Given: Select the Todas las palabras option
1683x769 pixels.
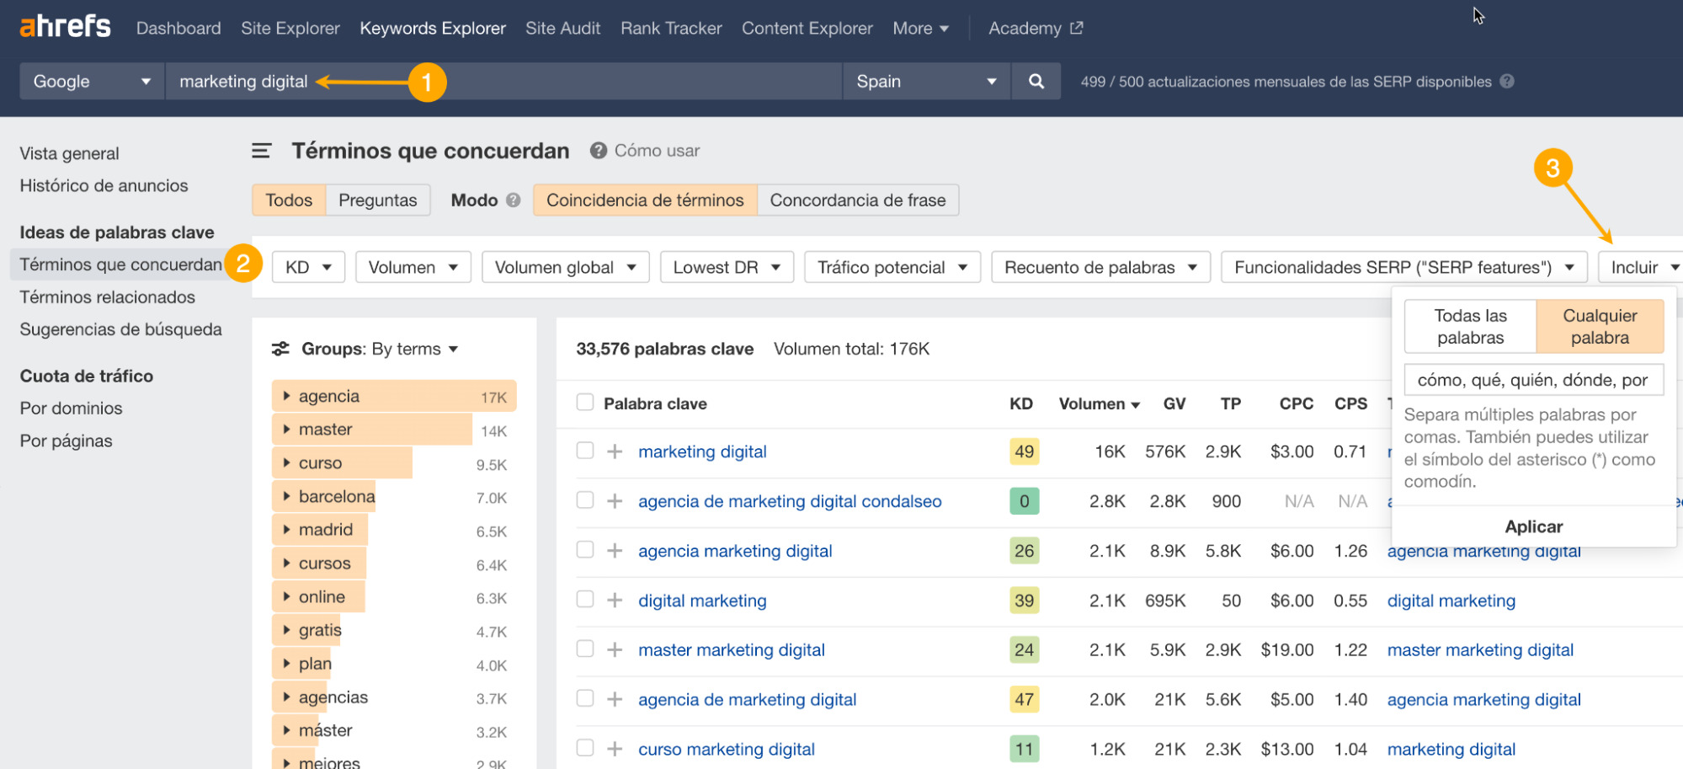Looking at the screenshot, I should point(1469,326).
